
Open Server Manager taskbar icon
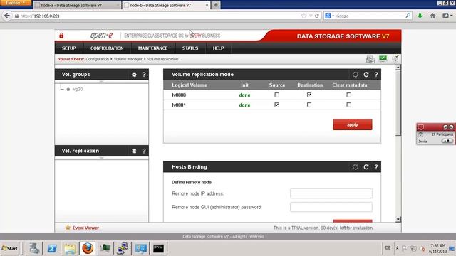[34, 248]
